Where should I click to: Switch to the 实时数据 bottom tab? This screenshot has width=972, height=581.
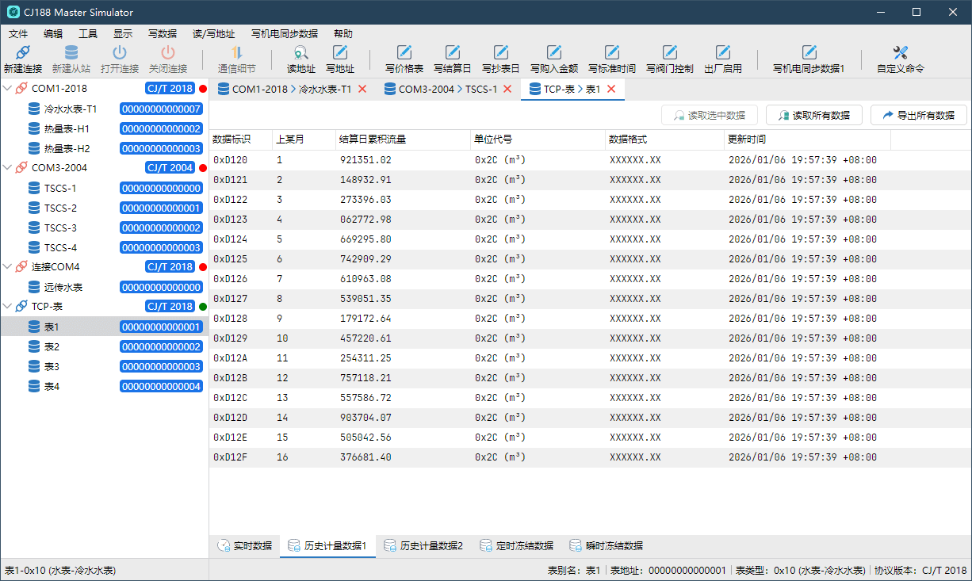coord(244,546)
